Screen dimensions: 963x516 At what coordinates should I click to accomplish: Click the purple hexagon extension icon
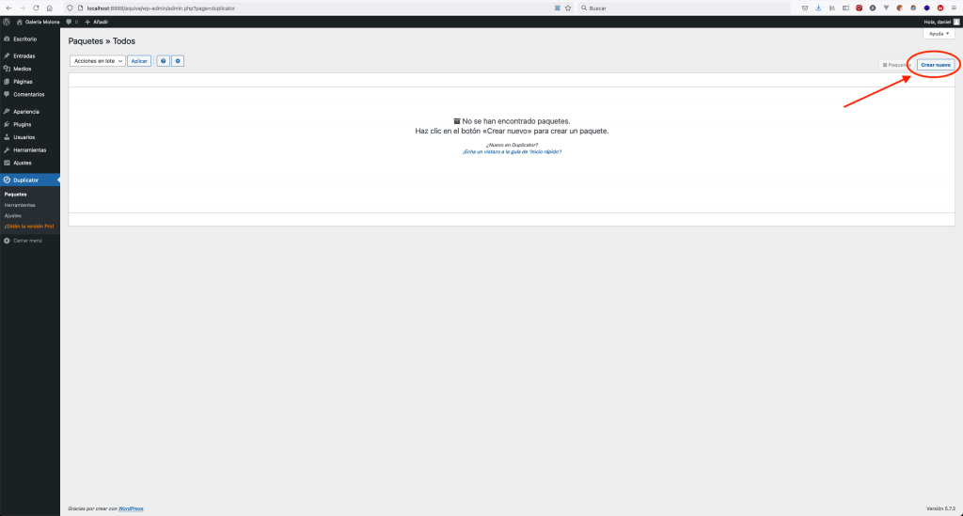pyautogui.click(x=926, y=8)
